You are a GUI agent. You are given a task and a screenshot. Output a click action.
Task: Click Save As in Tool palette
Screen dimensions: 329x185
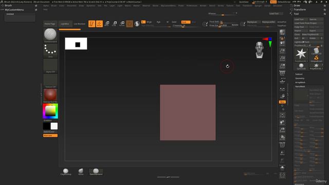point(316,20)
